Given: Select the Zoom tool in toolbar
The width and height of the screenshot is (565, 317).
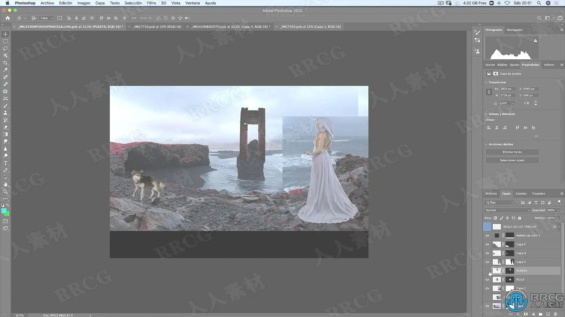Looking at the screenshot, I should (5, 192).
